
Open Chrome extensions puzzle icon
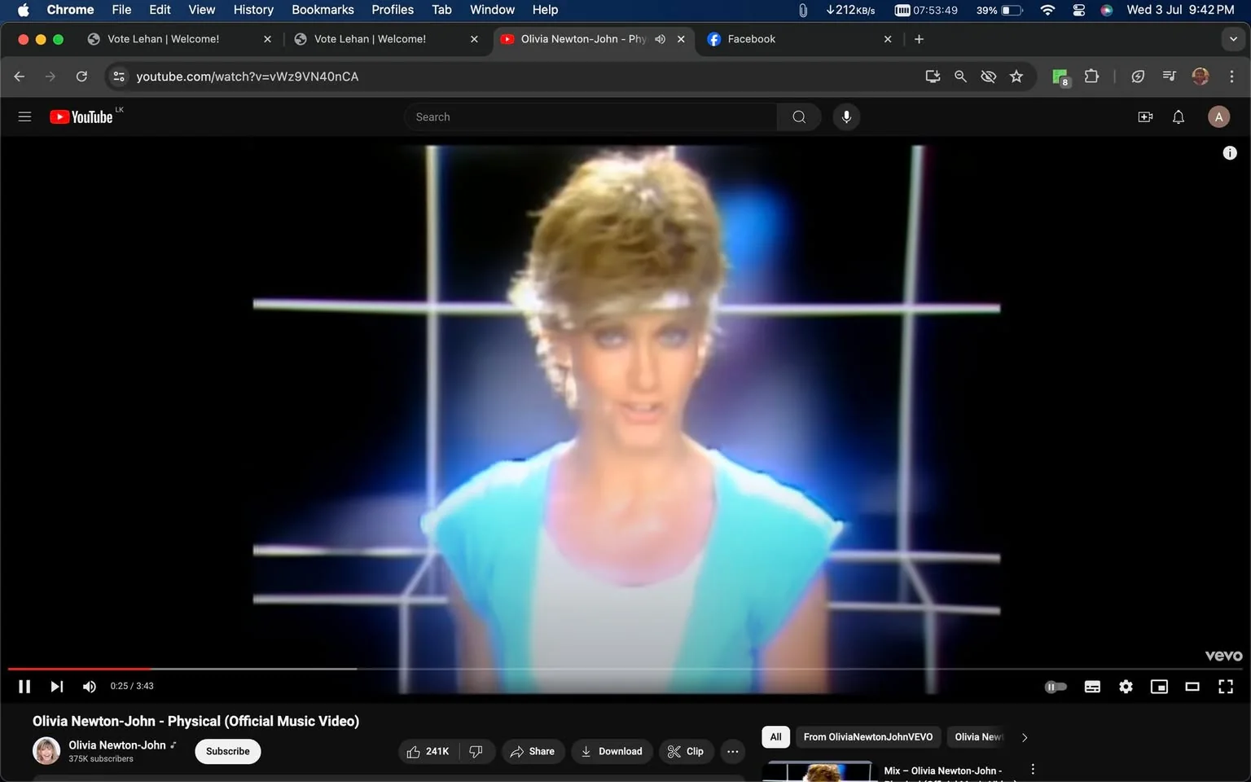pyautogui.click(x=1091, y=76)
